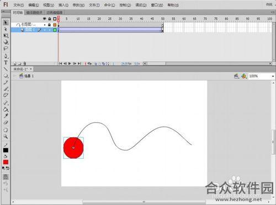Select the Bone tool
This screenshot has width=276, height=205.
(6, 102)
